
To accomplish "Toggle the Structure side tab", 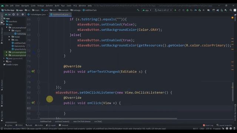I will 1,85.
